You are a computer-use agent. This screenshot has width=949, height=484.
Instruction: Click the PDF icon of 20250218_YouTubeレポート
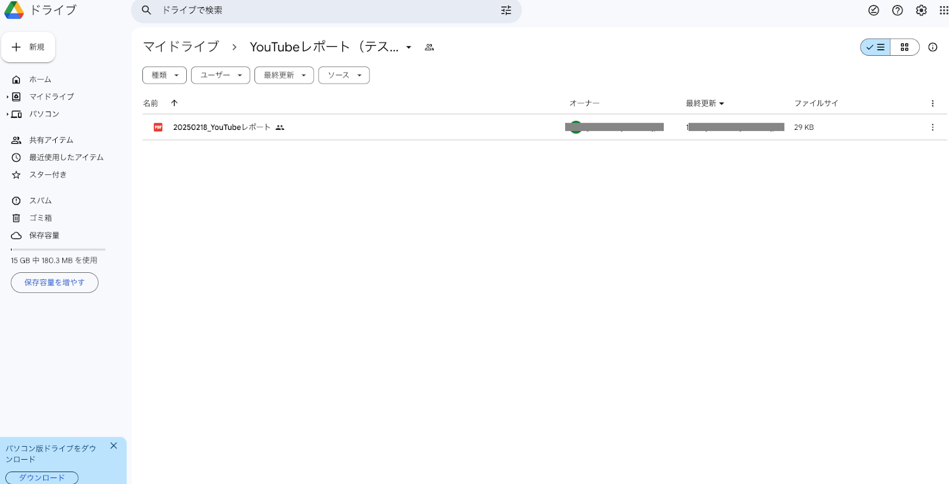pyautogui.click(x=158, y=127)
